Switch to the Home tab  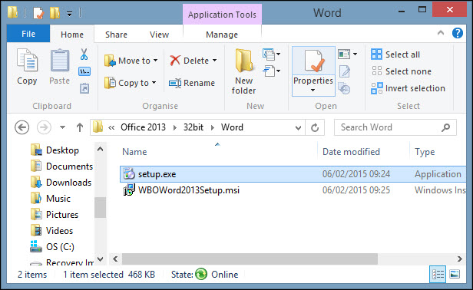click(72, 35)
